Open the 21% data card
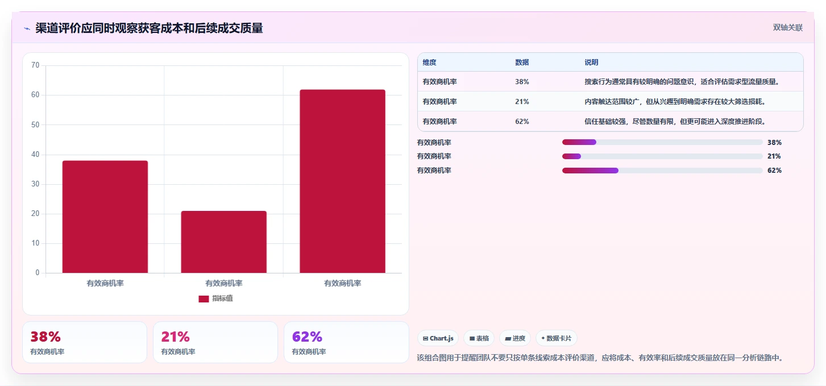This screenshot has width=826, height=386. pos(215,342)
